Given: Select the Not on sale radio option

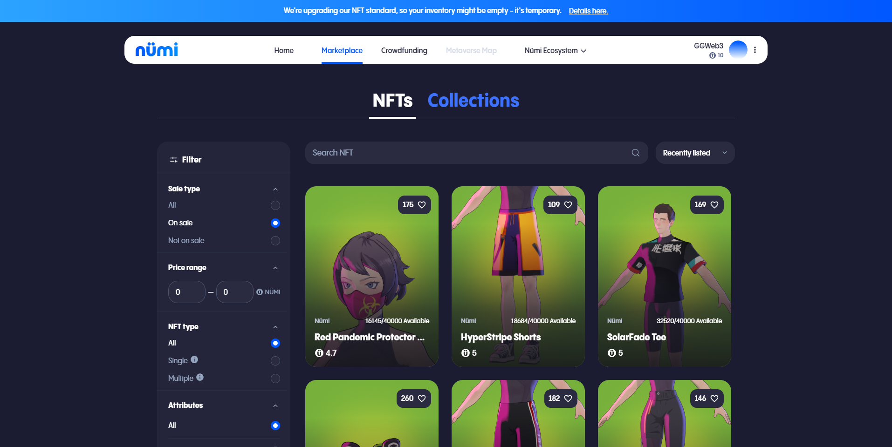Looking at the screenshot, I should pyautogui.click(x=275, y=241).
